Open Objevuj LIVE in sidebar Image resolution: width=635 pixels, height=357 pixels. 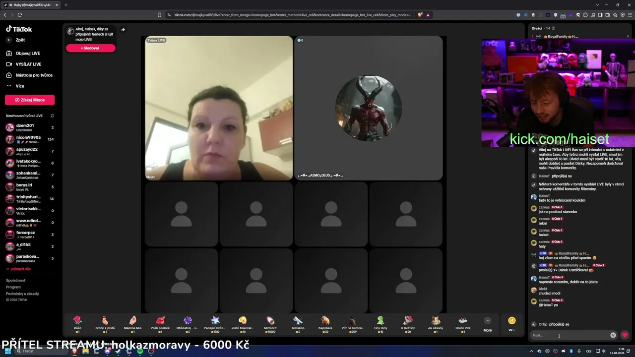(x=23, y=54)
